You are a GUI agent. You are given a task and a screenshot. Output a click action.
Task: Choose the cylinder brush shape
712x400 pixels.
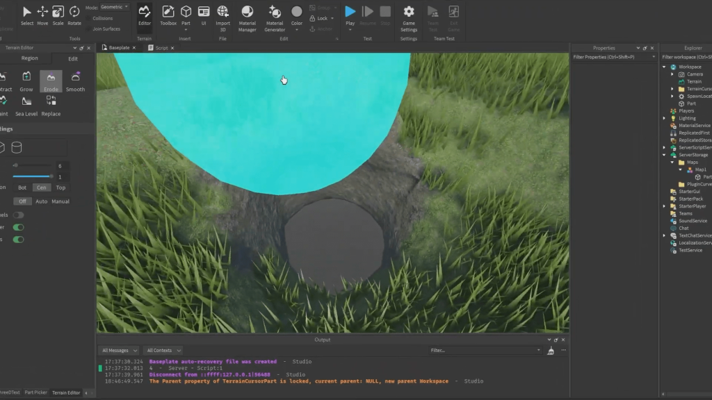click(x=17, y=147)
